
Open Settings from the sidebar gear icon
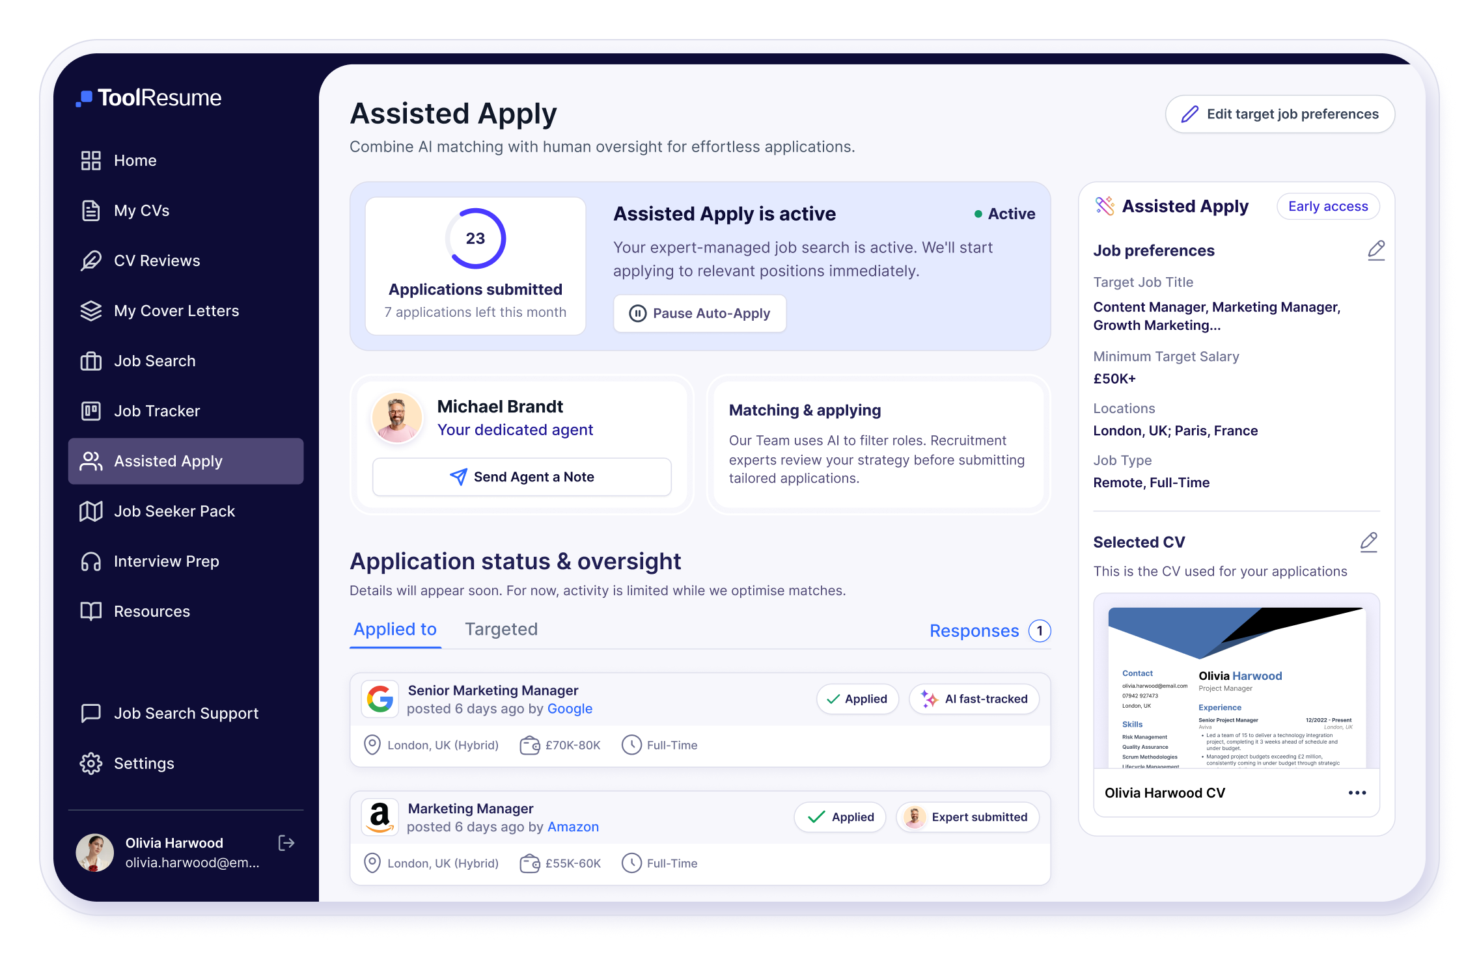pyautogui.click(x=91, y=763)
